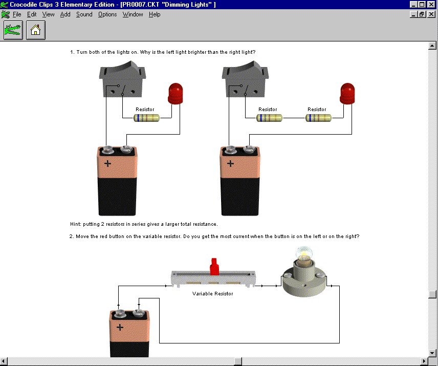Click the red LED in left circuit

click(176, 94)
